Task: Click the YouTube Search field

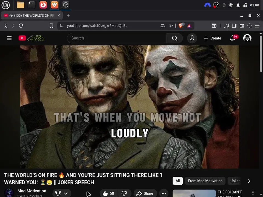Action: 117,38
